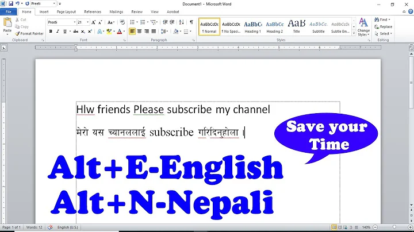Image resolution: width=414 pixels, height=232 pixels.
Task: Toggle Italic formatting
Action: coord(57,32)
